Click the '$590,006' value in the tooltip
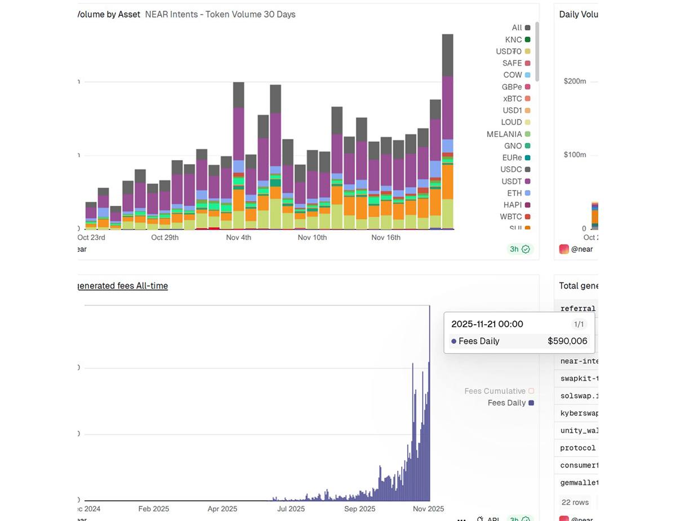676x521 pixels. [567, 341]
